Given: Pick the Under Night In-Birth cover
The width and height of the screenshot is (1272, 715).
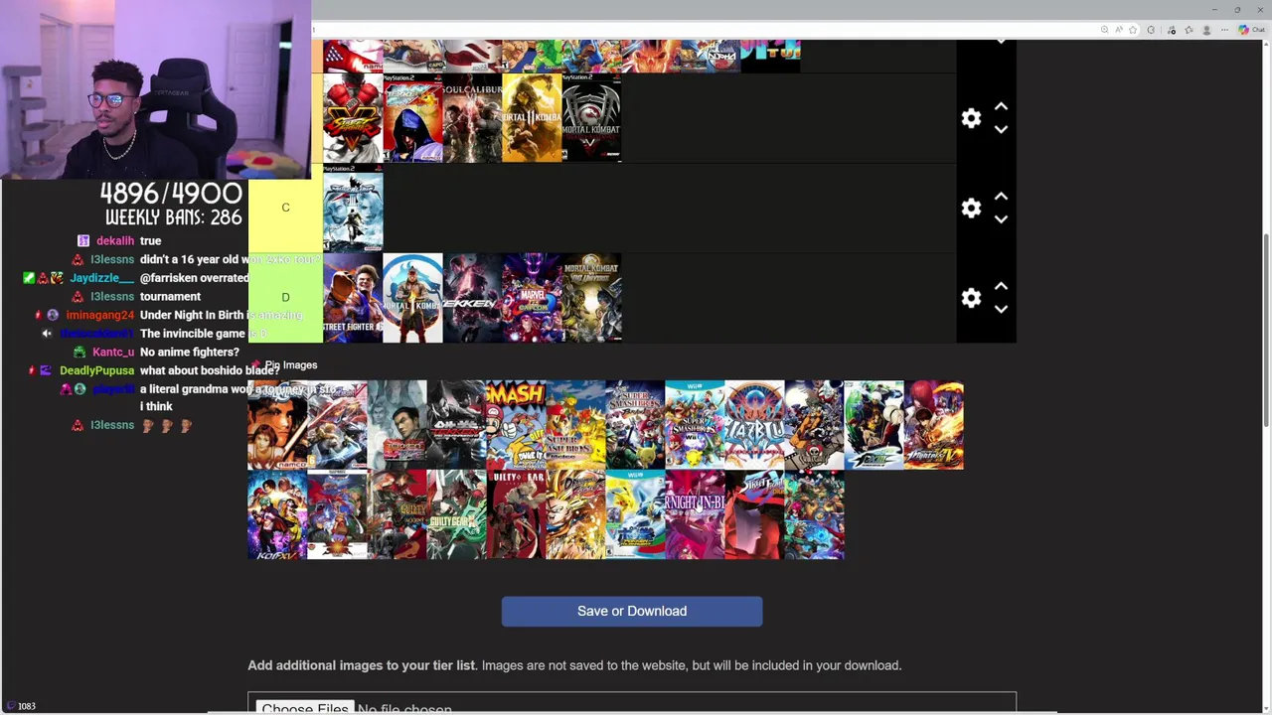Looking at the screenshot, I should 695,514.
